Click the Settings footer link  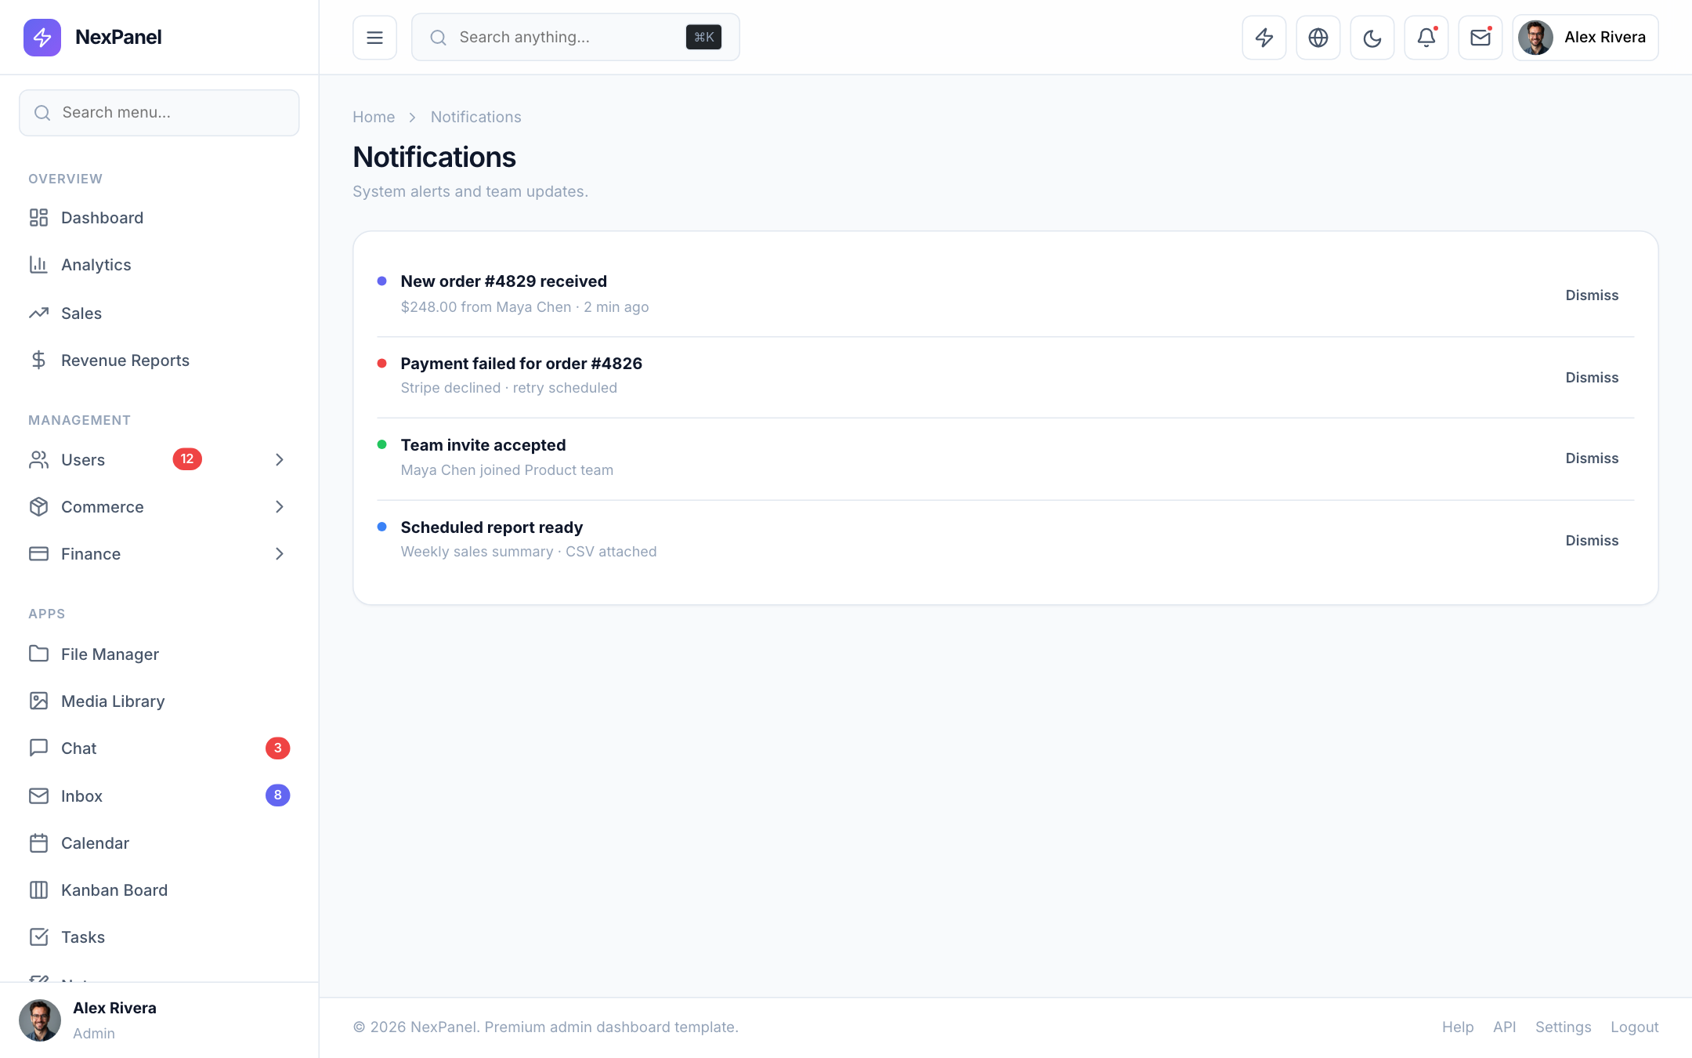[1563, 1027]
